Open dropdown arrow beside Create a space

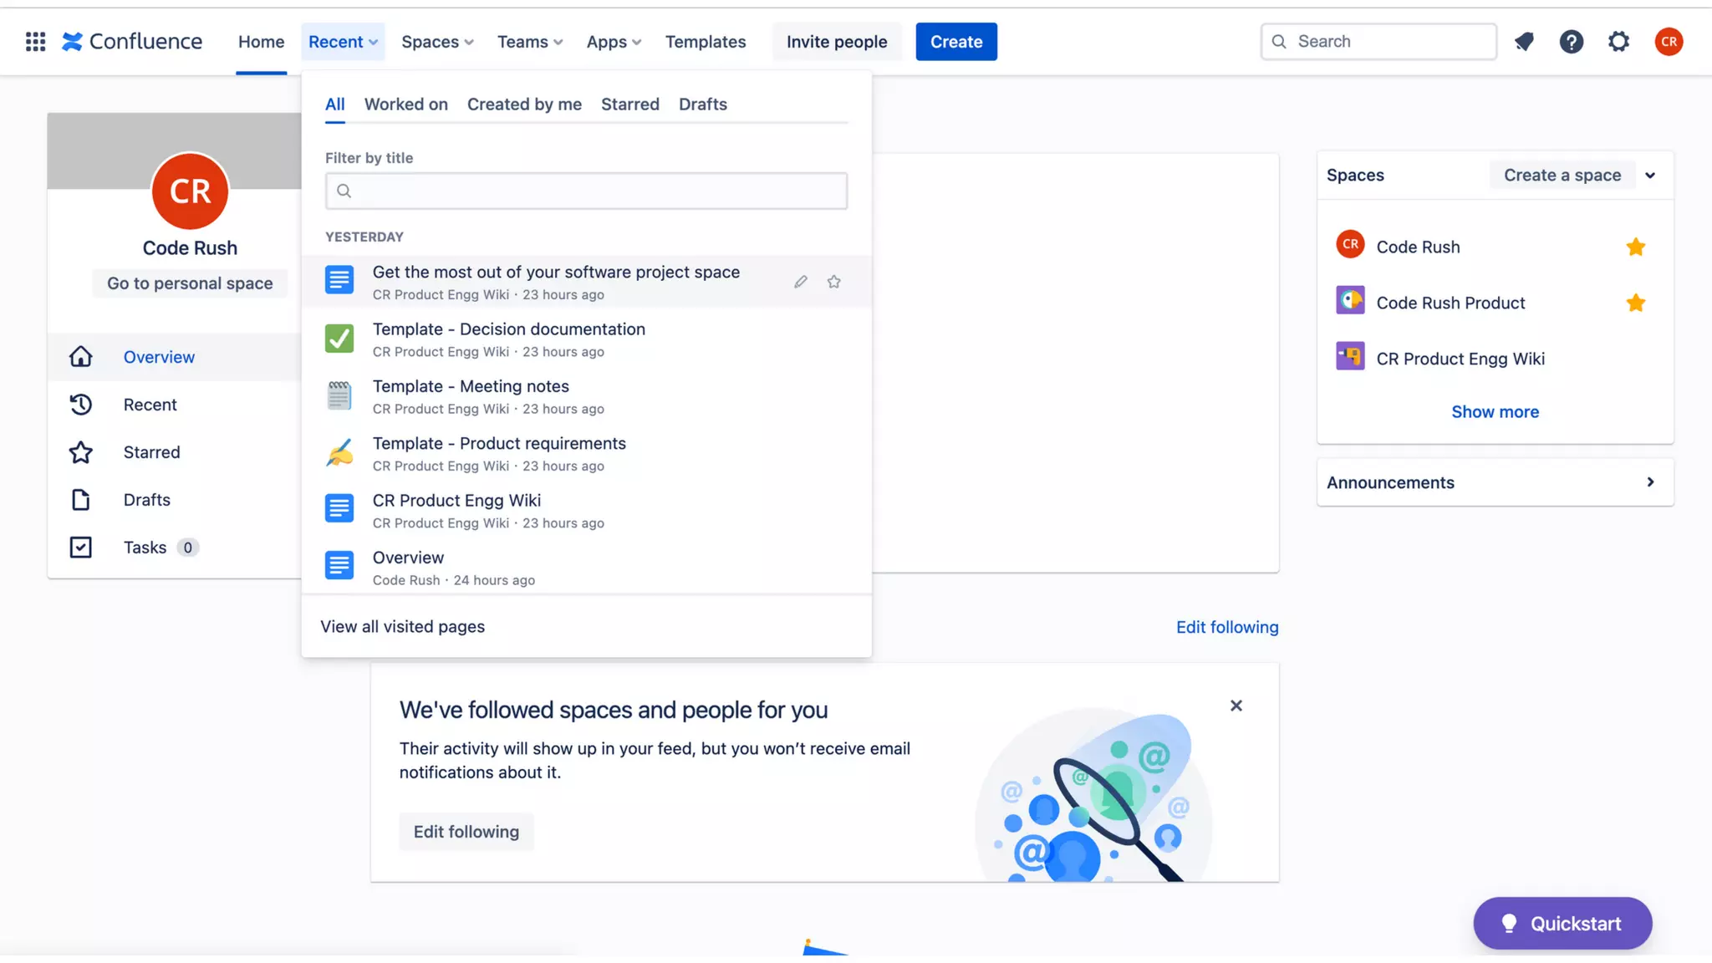pyautogui.click(x=1650, y=175)
